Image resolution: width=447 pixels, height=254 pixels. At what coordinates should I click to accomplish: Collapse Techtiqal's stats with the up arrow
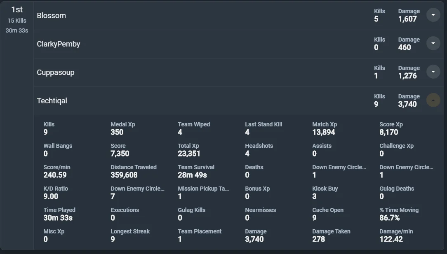(x=433, y=100)
